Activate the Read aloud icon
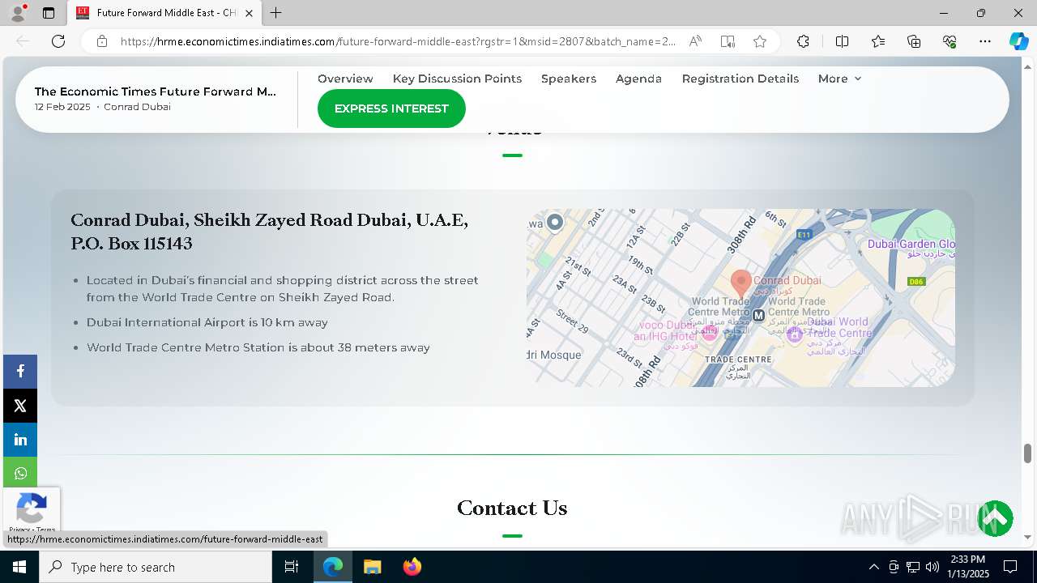1037x583 pixels. [x=695, y=41]
